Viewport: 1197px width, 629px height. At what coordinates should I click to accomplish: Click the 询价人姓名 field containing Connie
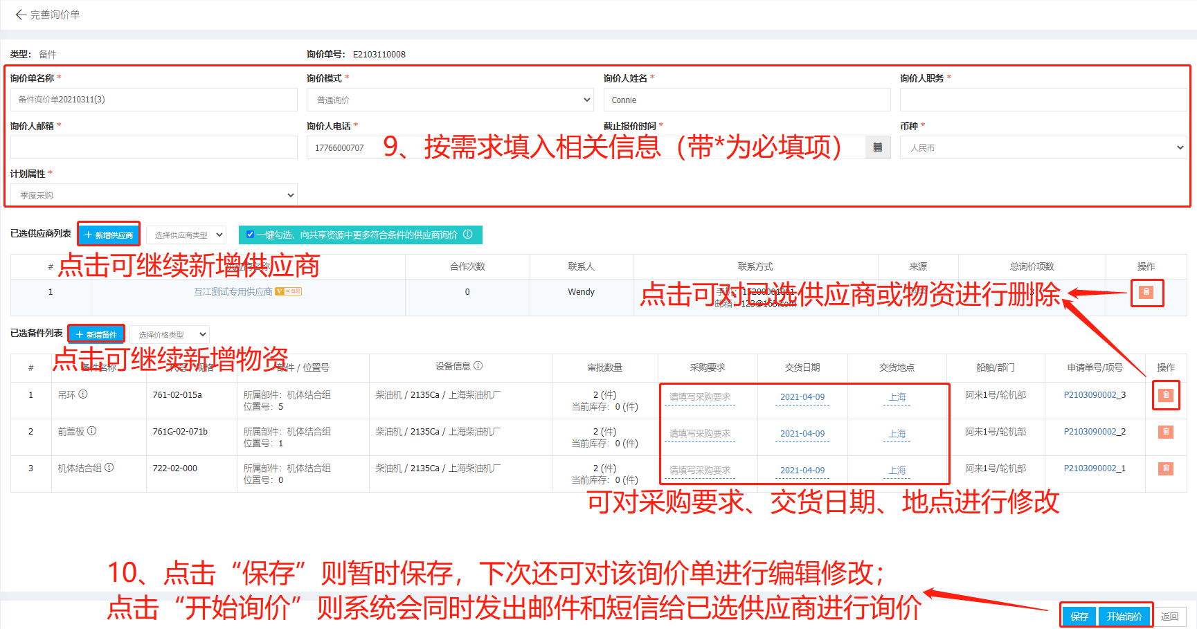coord(747,100)
